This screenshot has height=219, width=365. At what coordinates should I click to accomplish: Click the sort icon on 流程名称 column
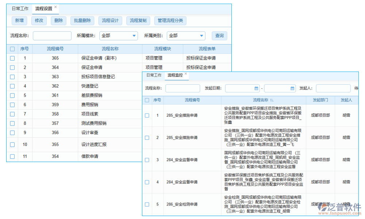[x=272, y=99]
